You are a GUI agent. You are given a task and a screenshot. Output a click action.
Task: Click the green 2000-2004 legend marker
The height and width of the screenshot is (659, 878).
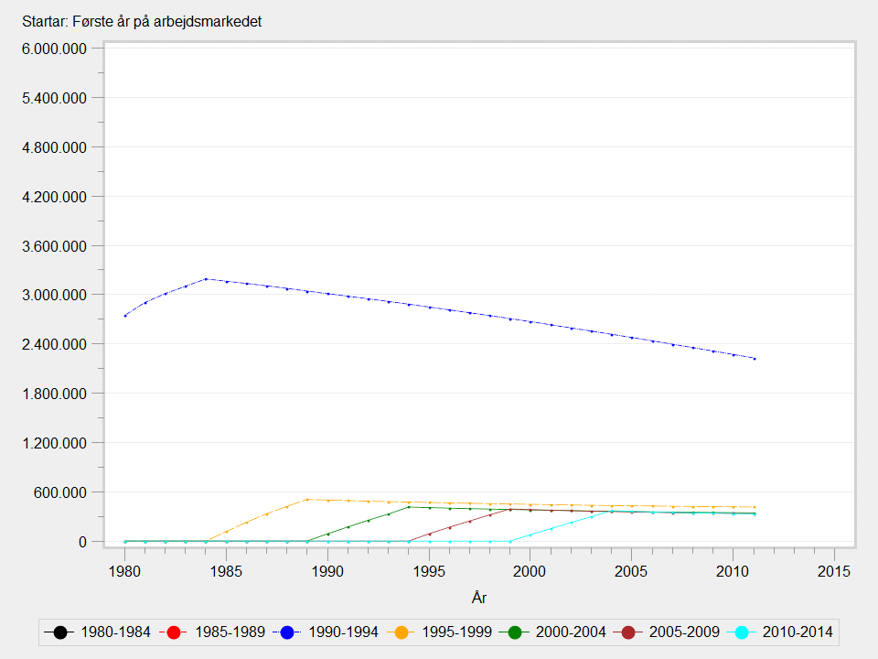(x=515, y=632)
